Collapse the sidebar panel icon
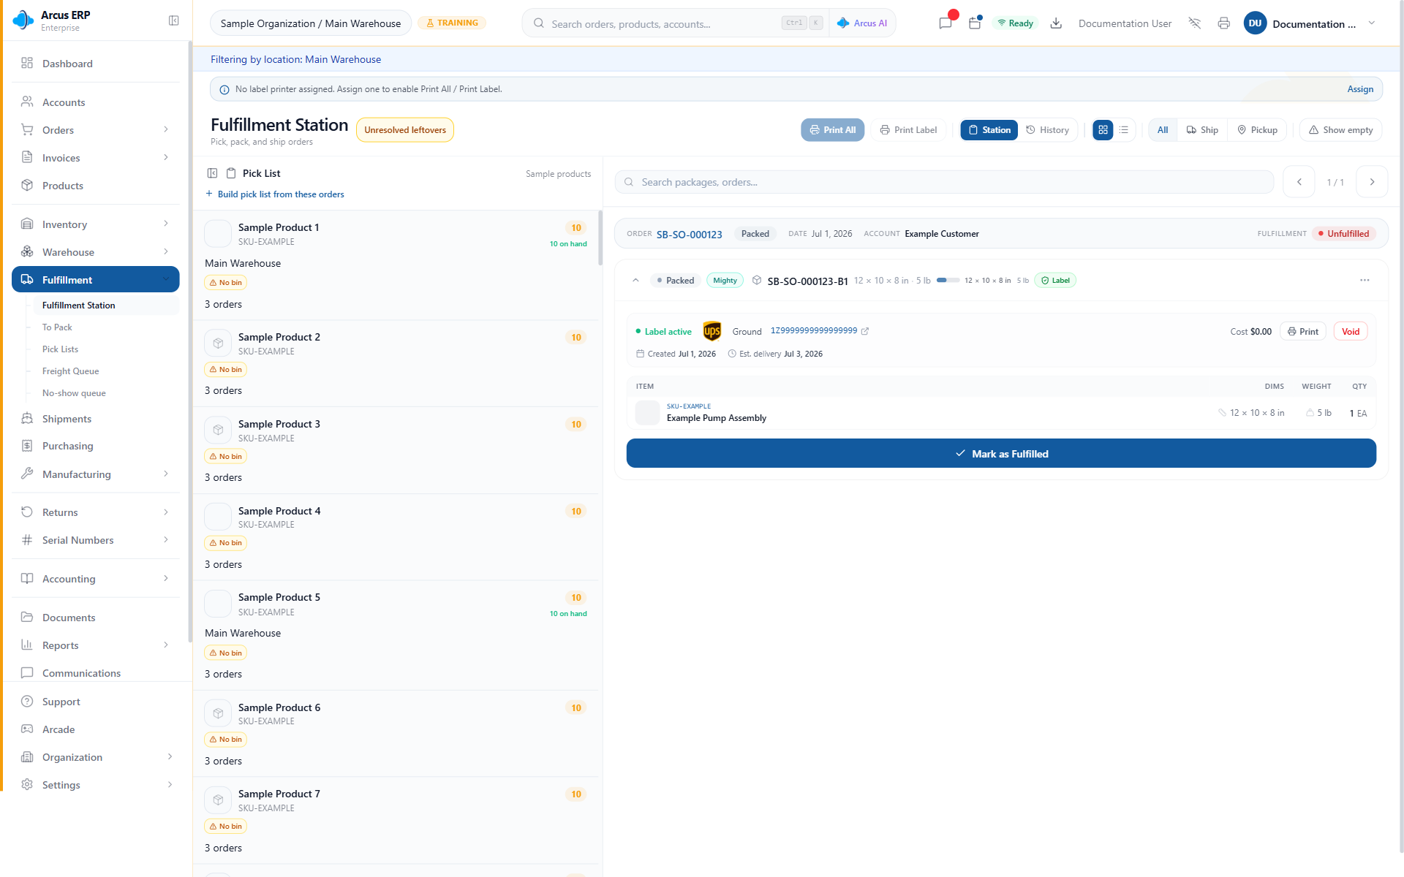This screenshot has height=877, width=1404. [x=173, y=20]
